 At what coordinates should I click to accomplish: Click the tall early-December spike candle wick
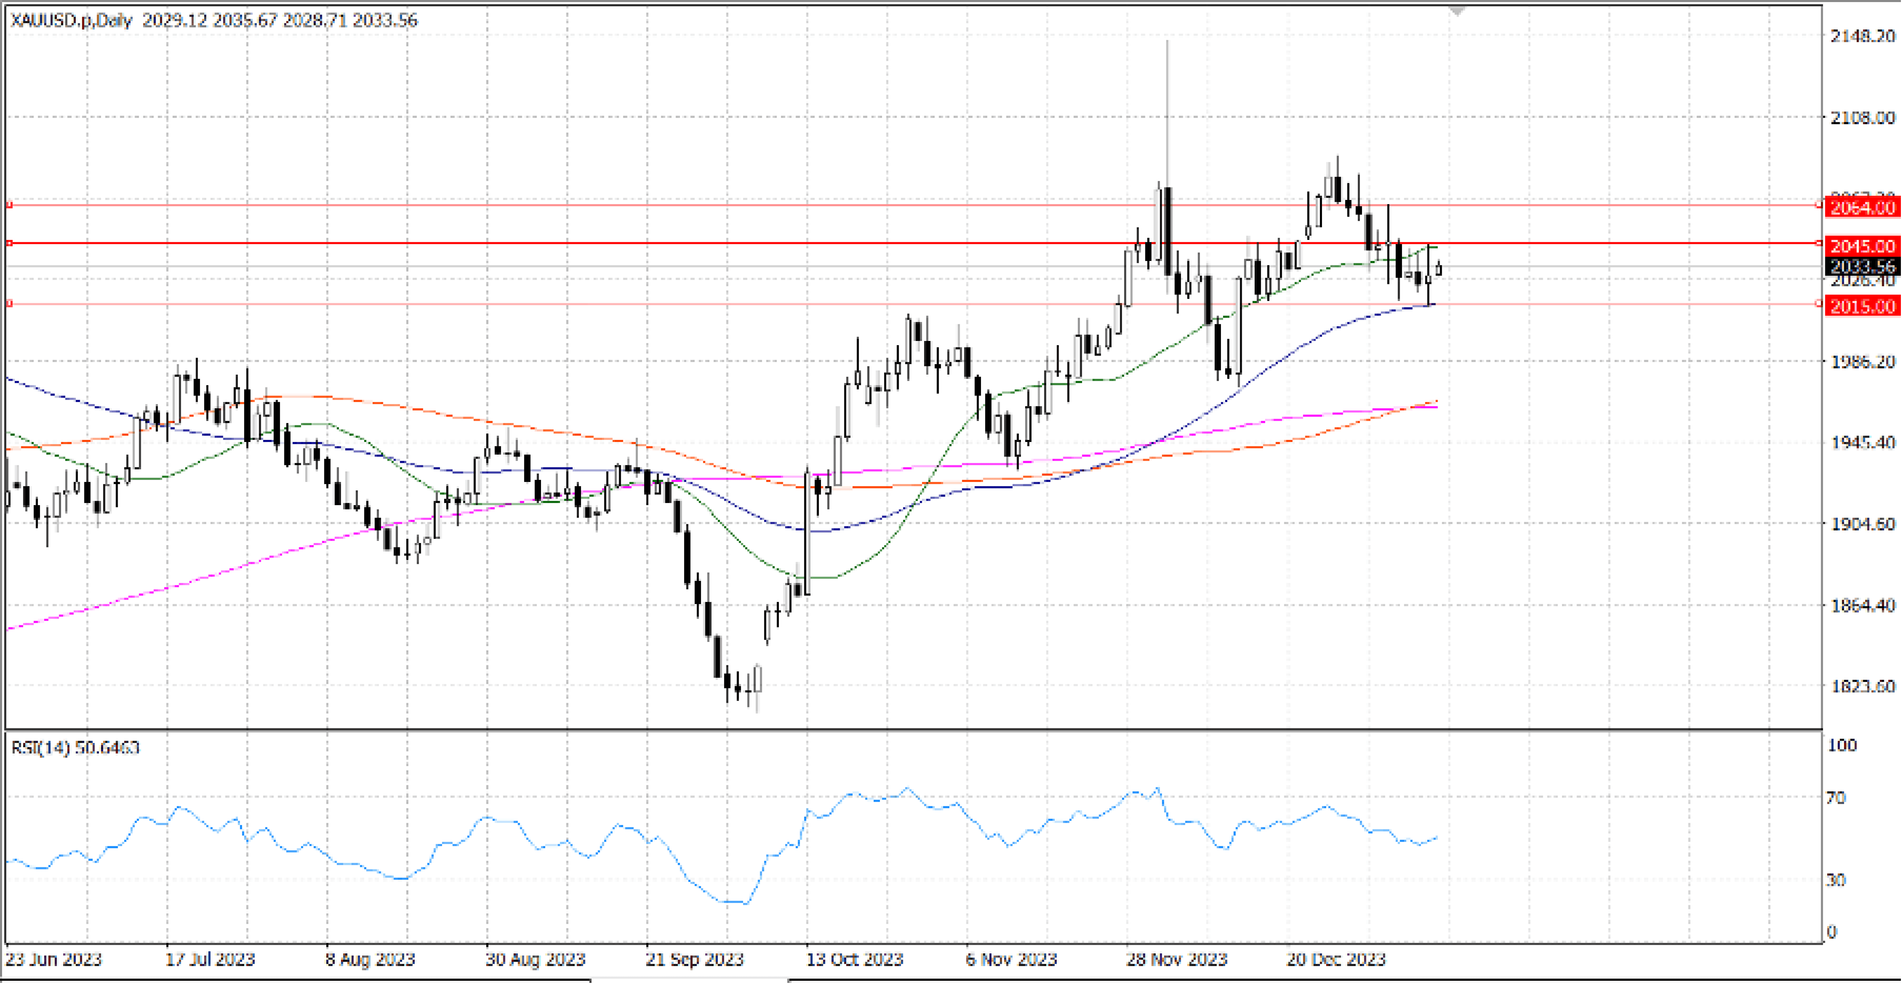coord(1167,111)
